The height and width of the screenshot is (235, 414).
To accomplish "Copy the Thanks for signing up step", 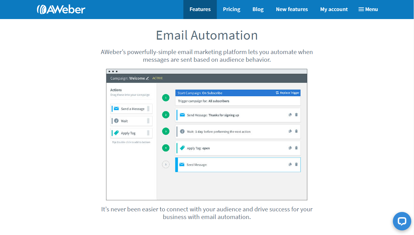I will (x=290, y=115).
